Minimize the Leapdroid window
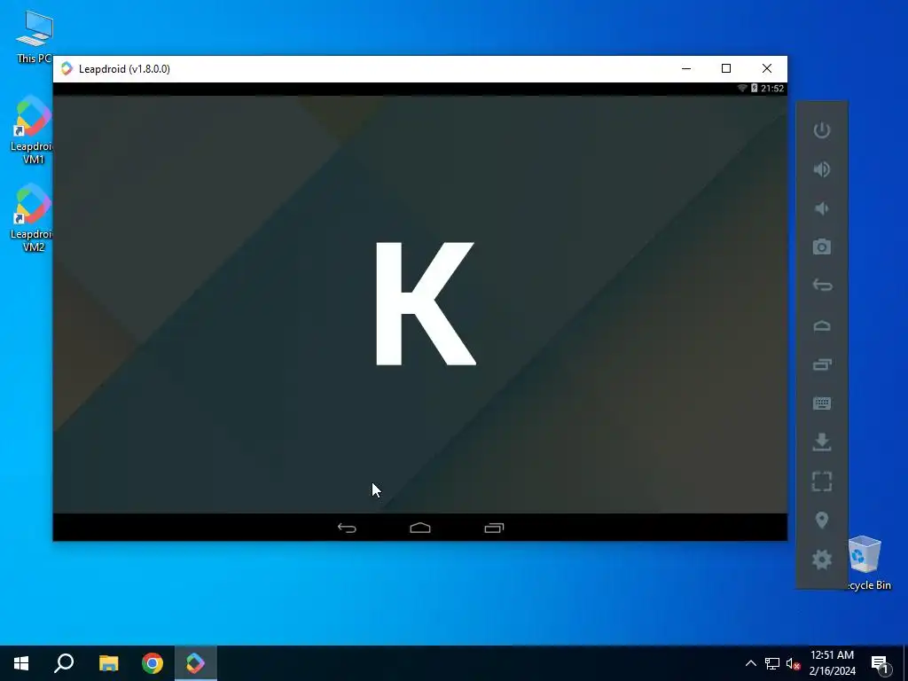This screenshot has height=681, width=908. pyautogui.click(x=686, y=68)
